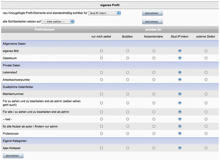220x160 pixels.
Task: Set Prüferkürzel visibility to Buddies
Action: click(x=128, y=133)
